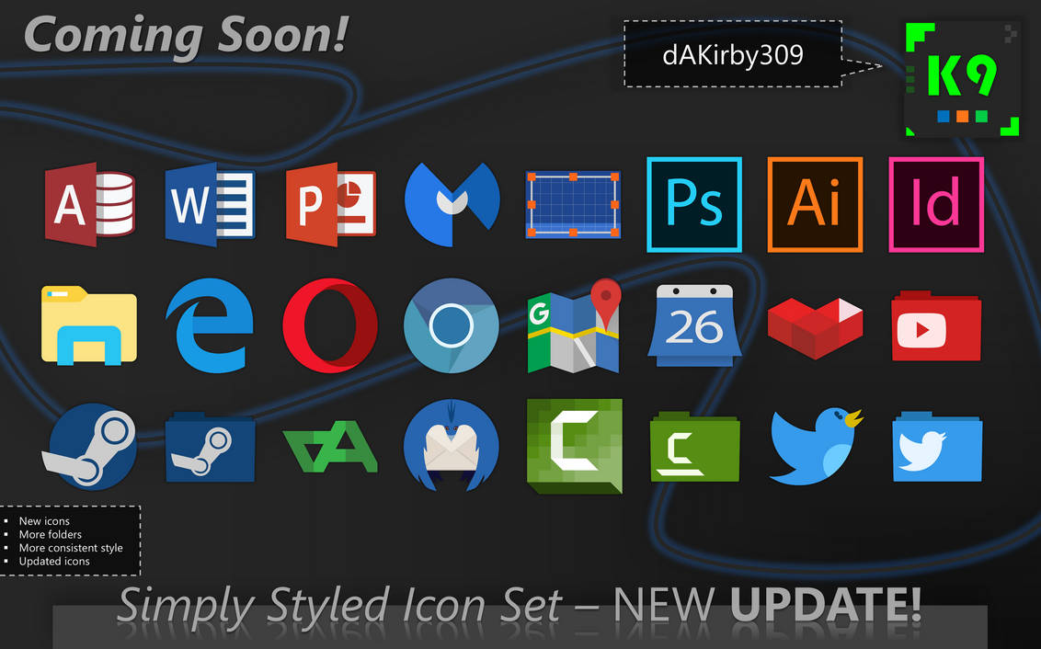Click the 'New icons' bullet text
The image size is (1041, 649).
(x=44, y=521)
